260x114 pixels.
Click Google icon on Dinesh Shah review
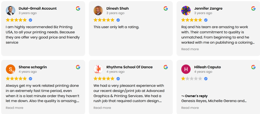tap(166, 8)
